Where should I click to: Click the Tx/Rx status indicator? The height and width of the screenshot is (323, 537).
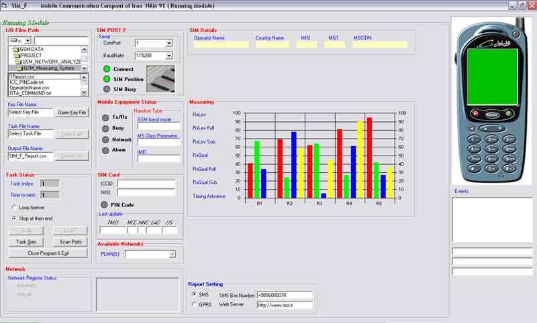105,117
